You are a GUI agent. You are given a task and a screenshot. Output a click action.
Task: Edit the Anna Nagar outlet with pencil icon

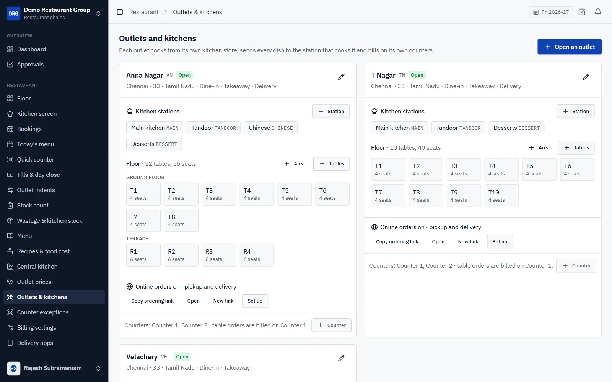point(341,77)
